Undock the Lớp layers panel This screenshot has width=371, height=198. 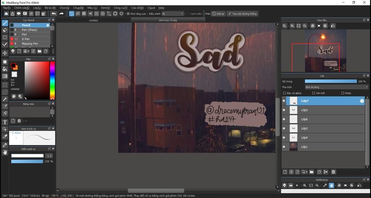pos(364,76)
